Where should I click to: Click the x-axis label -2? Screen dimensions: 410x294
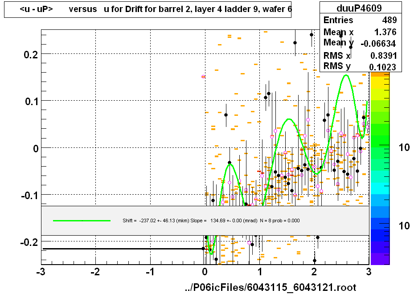95,272
